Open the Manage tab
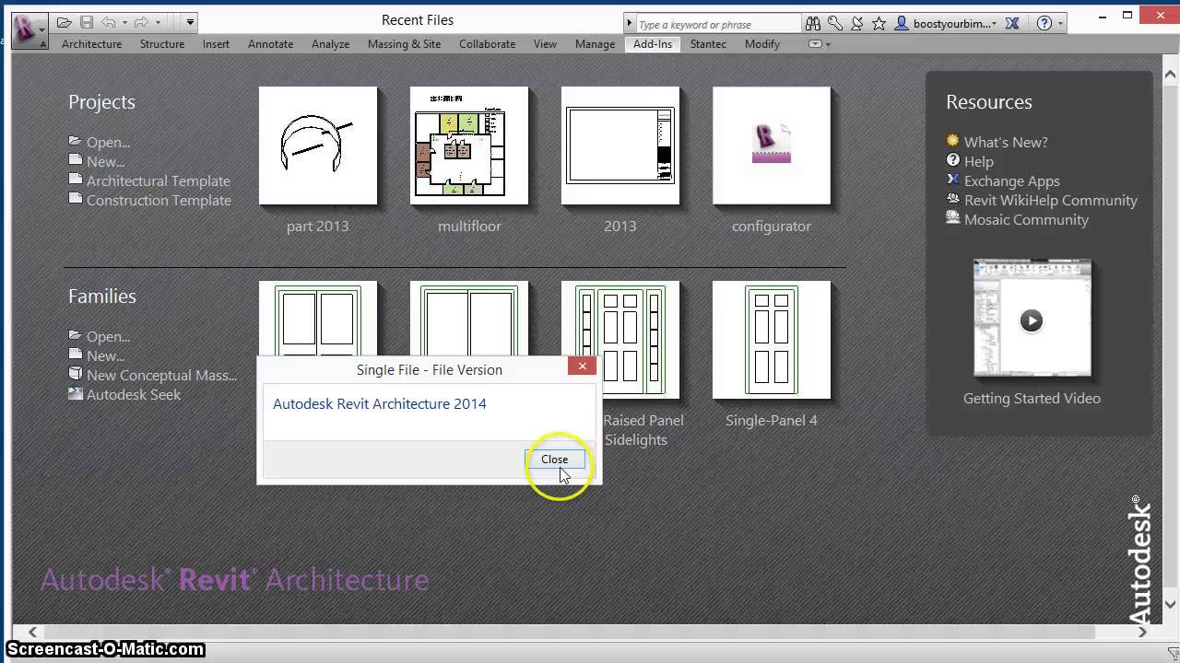This screenshot has height=663, width=1180. (595, 43)
